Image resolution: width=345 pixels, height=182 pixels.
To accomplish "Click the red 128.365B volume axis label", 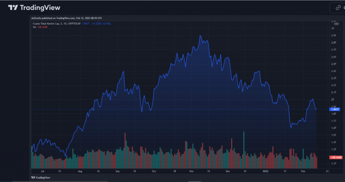I will pyautogui.click(x=335, y=157).
